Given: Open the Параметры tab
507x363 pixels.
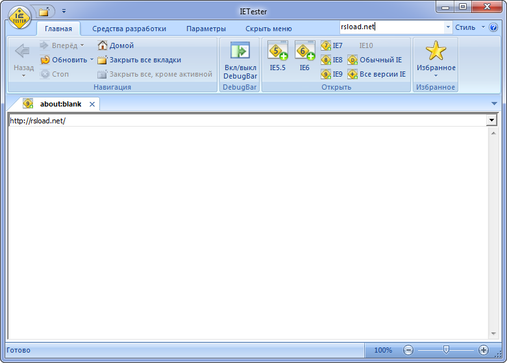Looking at the screenshot, I should (206, 29).
